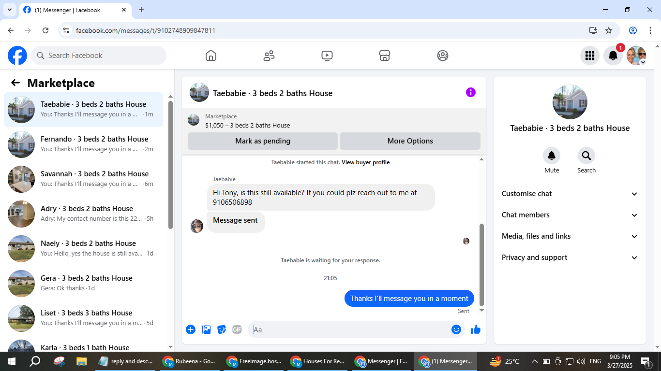Open Fernando 3 beds 2 baths chat
The width and height of the screenshot is (661, 371).
(x=83, y=144)
